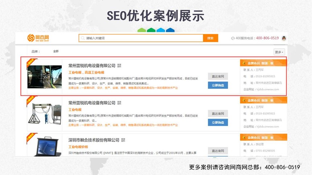Open first 常州雷锐机电设备有限公司 listing title
This screenshot has height=175, width=312.
(92, 66)
